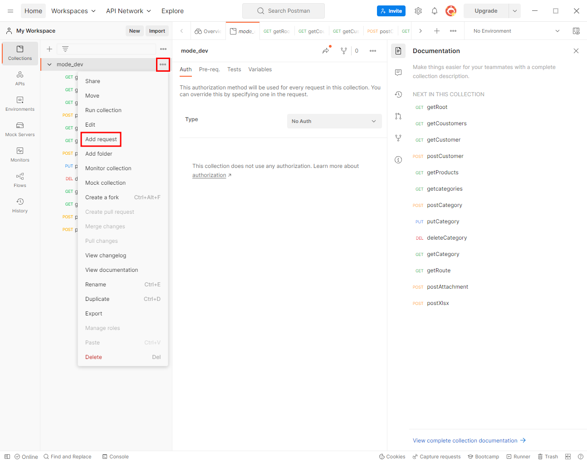
Task: Open Cookies from the status bar
Action: 392,457
